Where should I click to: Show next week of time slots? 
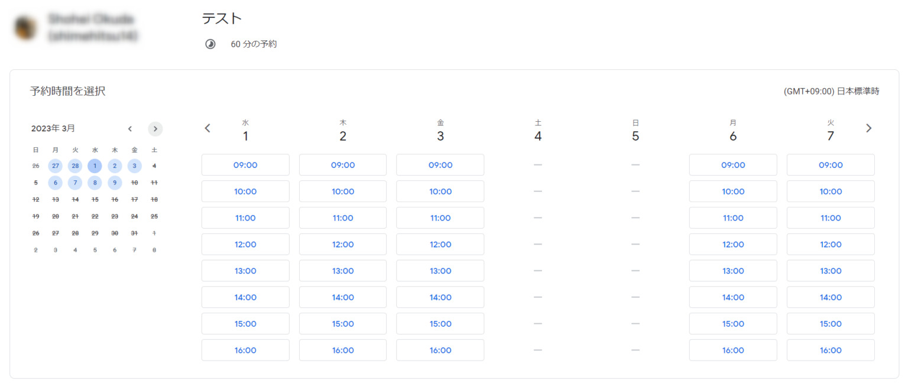tap(868, 128)
